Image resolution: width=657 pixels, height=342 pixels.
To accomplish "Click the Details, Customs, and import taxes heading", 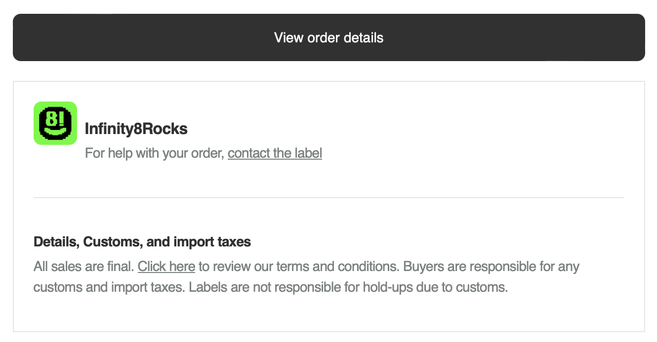I will point(142,242).
